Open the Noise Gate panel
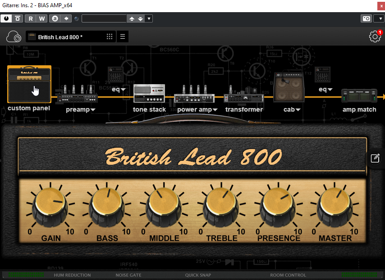Screen dimensions: 385x280 click(x=129, y=275)
